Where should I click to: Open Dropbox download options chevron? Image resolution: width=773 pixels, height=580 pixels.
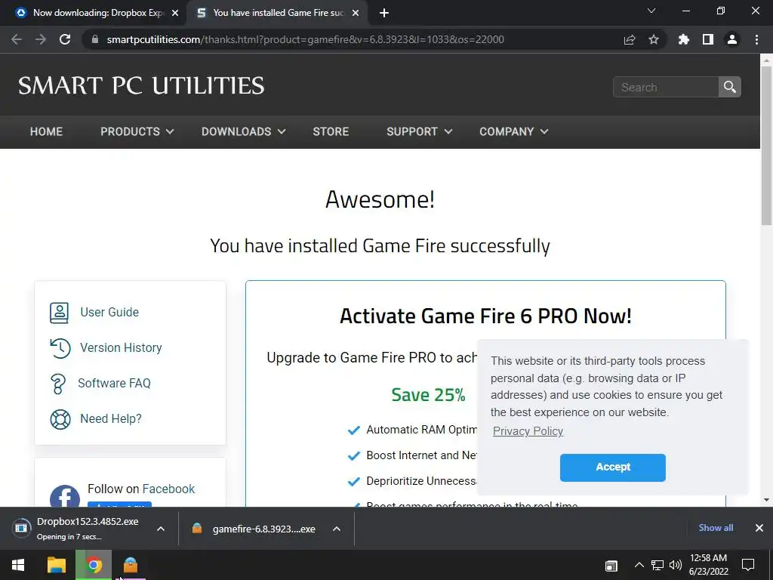tap(161, 529)
